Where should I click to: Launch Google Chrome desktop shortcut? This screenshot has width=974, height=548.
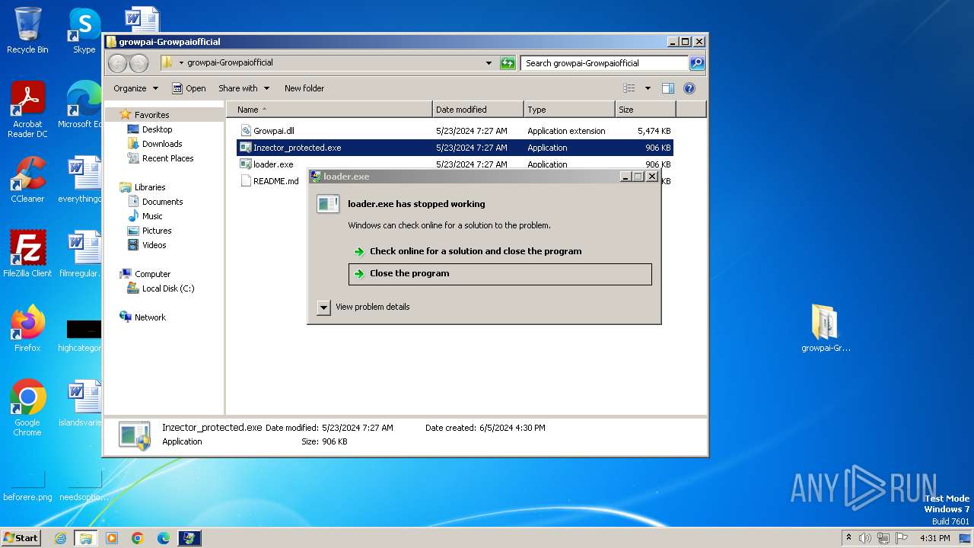pos(27,408)
